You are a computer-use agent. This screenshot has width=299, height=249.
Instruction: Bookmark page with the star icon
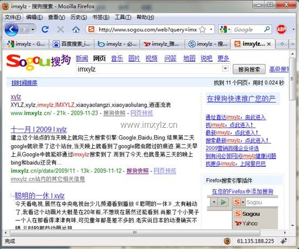202,29
